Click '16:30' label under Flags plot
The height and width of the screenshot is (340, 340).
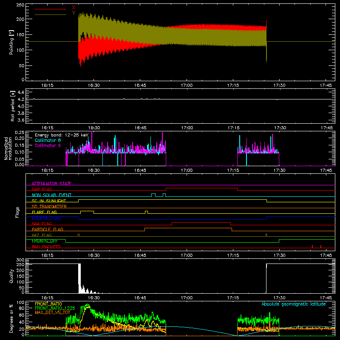pos(93,255)
